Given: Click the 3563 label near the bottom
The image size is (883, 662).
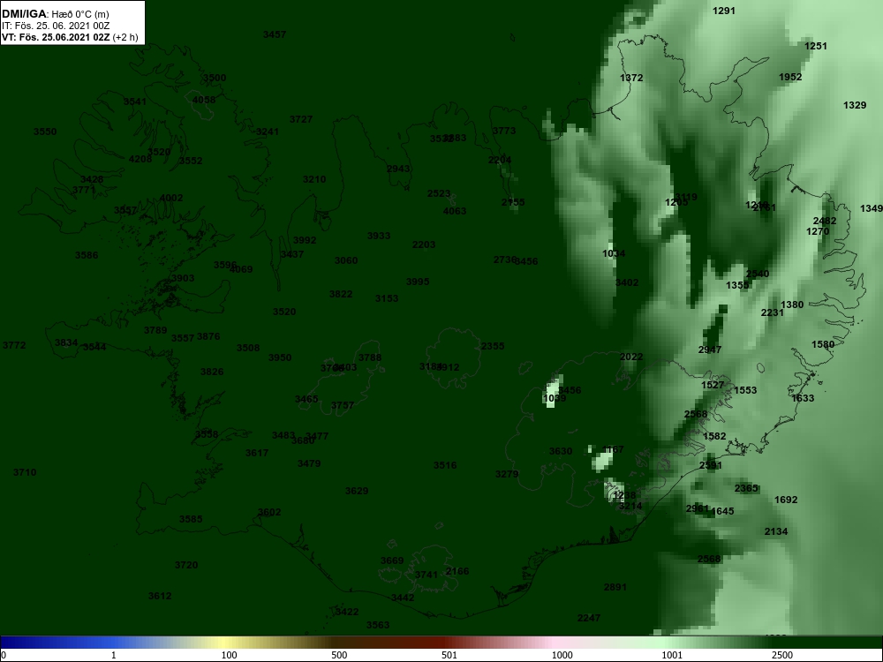Looking at the screenshot, I should (x=378, y=626).
